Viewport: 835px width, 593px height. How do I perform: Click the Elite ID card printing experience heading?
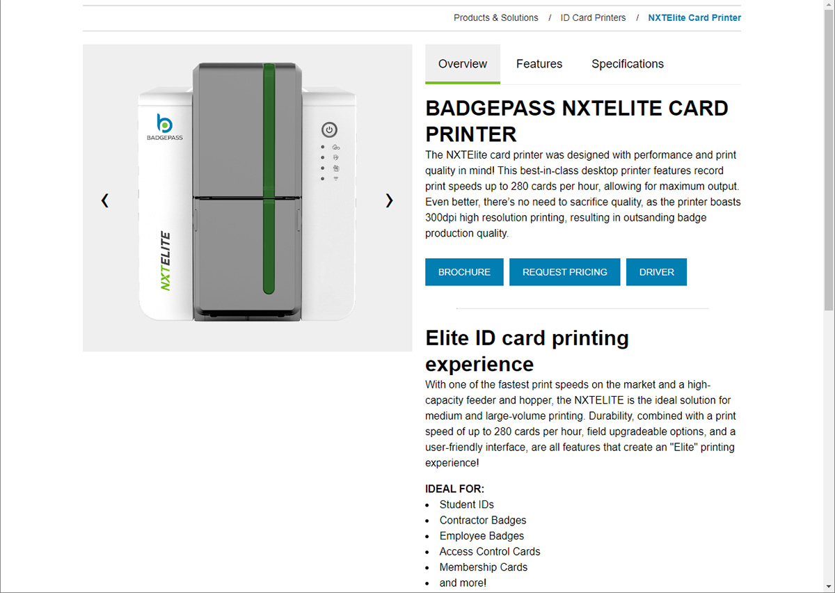coord(527,351)
